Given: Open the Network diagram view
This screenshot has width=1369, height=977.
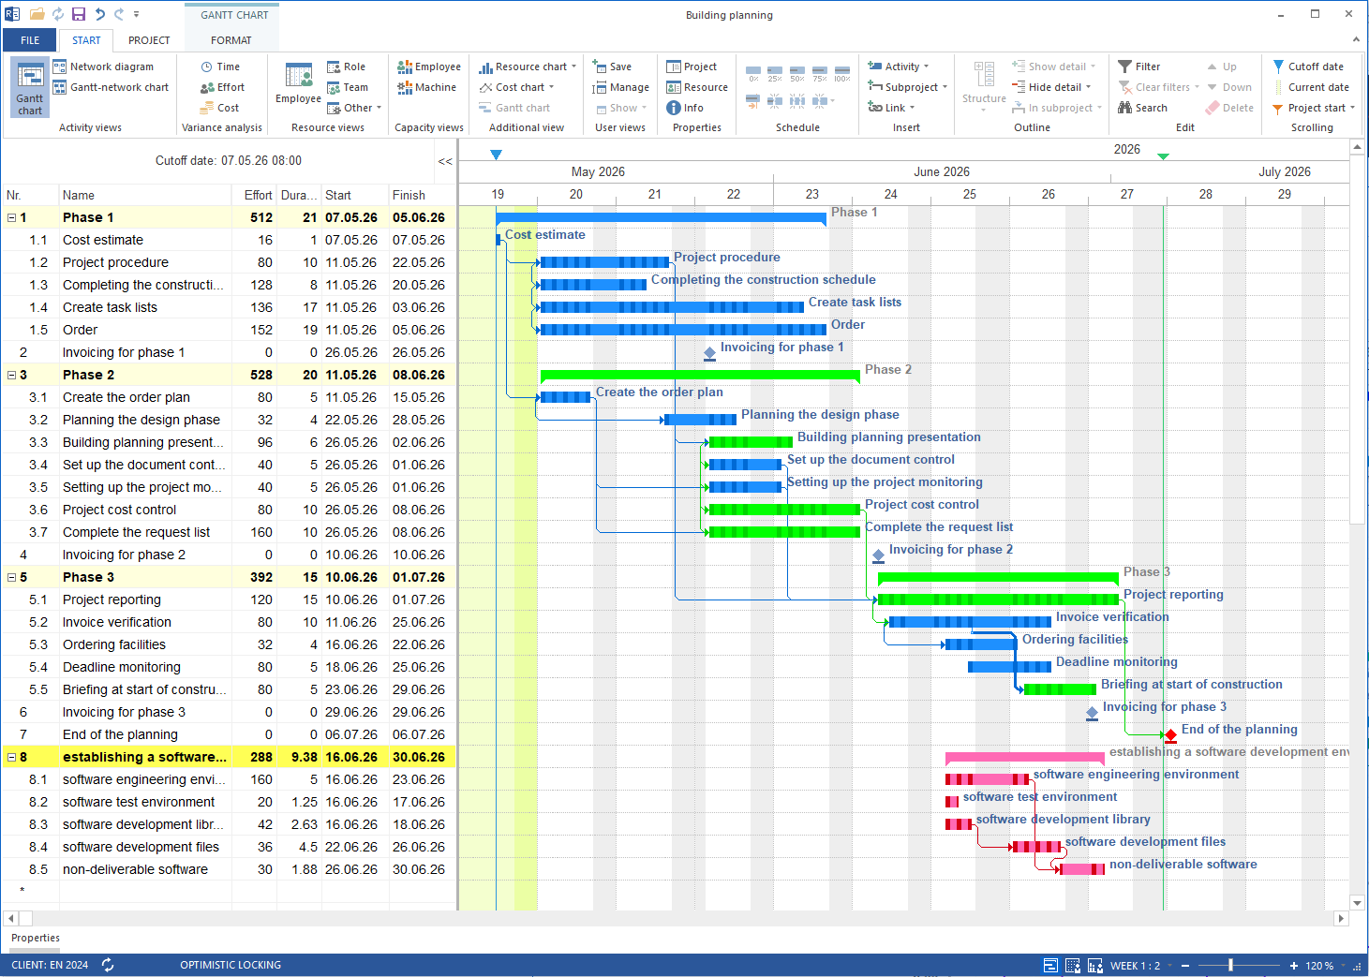Looking at the screenshot, I should tap(103, 67).
